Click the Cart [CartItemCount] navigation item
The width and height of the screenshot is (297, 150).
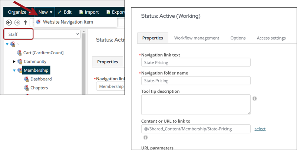[x=43, y=53]
